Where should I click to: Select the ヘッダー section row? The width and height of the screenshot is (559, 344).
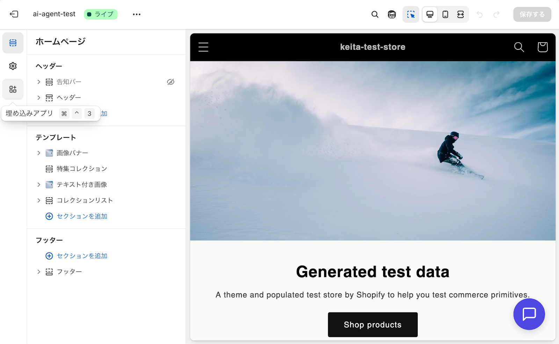[106, 98]
